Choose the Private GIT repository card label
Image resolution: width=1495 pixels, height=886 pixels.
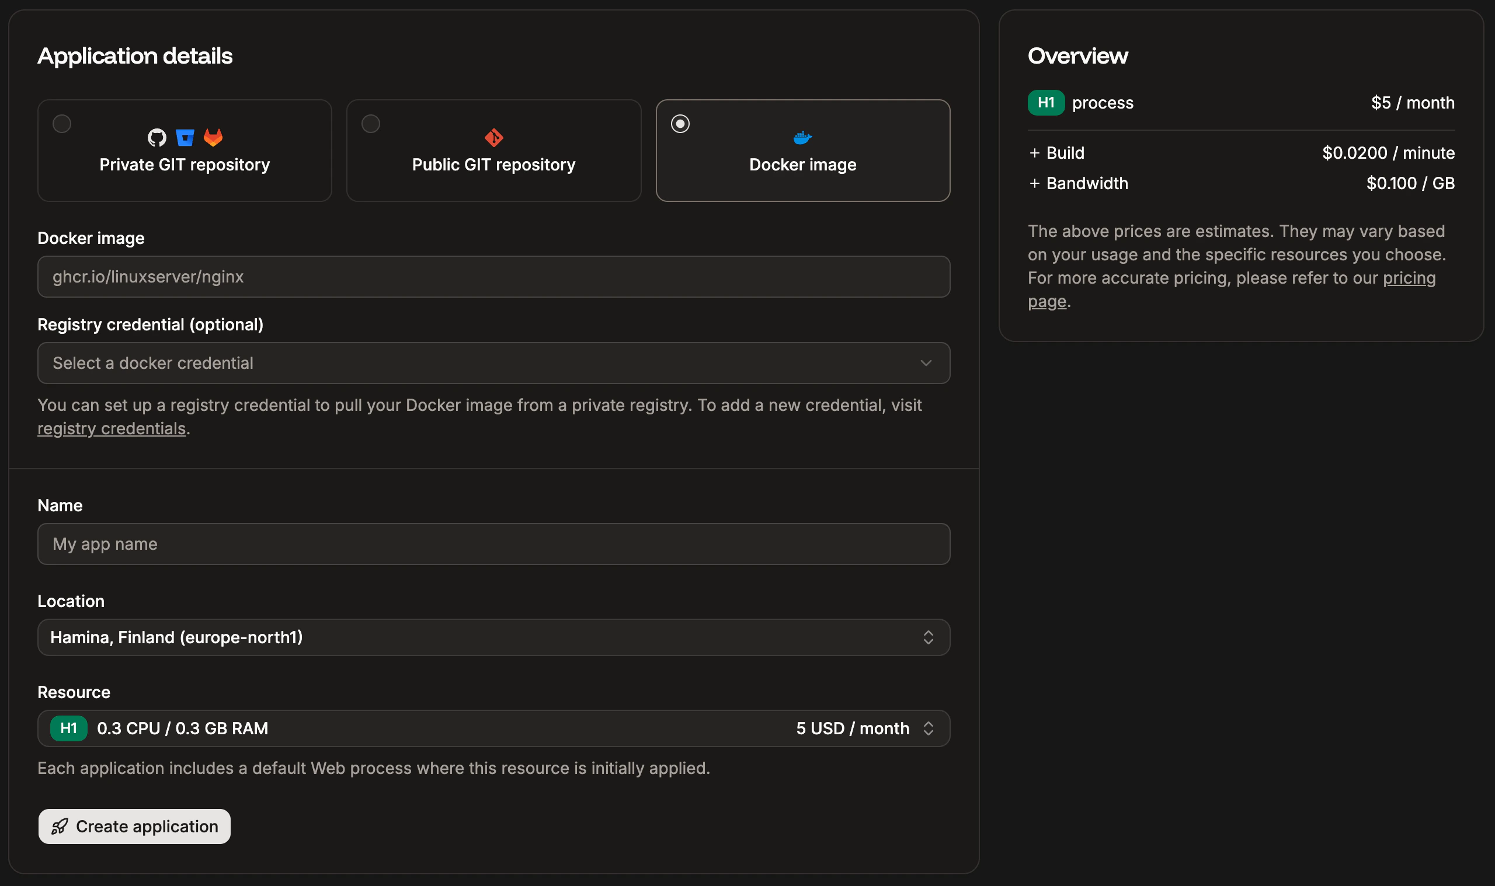185,165
